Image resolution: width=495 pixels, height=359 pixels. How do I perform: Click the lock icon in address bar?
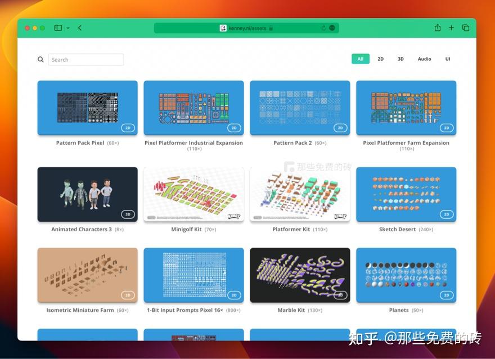271,28
